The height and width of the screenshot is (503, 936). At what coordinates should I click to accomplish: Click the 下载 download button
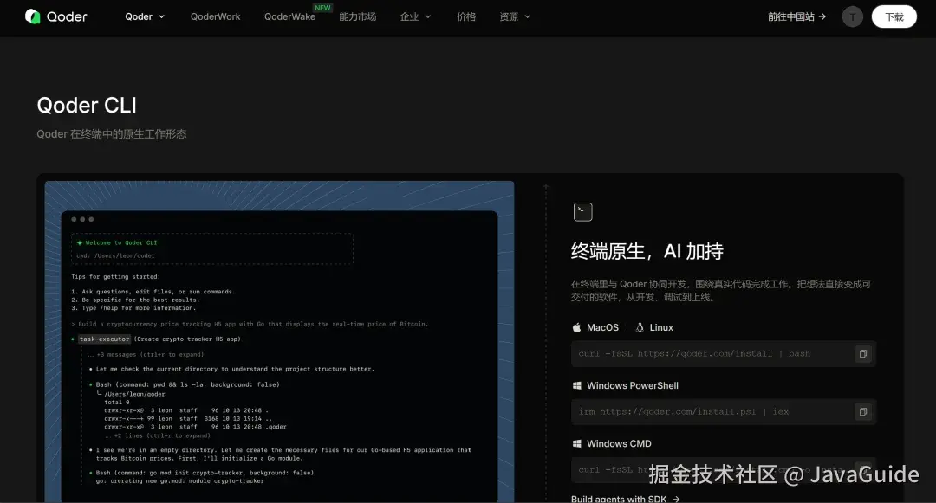[894, 16]
